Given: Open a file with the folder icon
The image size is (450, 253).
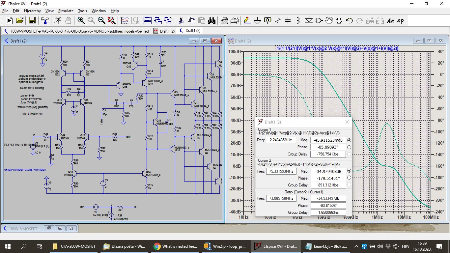Looking at the screenshot, I should pos(20,20).
